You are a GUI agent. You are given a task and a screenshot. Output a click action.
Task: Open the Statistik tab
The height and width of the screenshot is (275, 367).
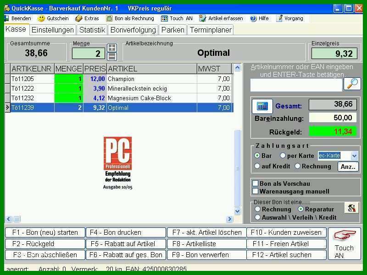(x=92, y=30)
